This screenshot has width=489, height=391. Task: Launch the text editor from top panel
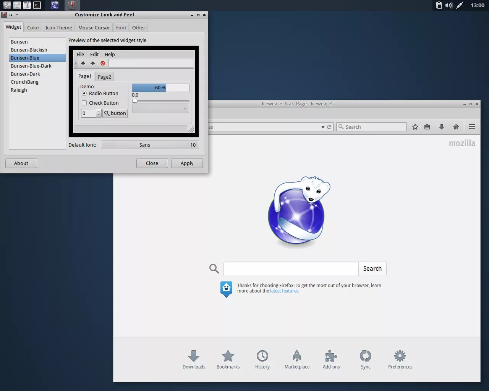[27, 5]
